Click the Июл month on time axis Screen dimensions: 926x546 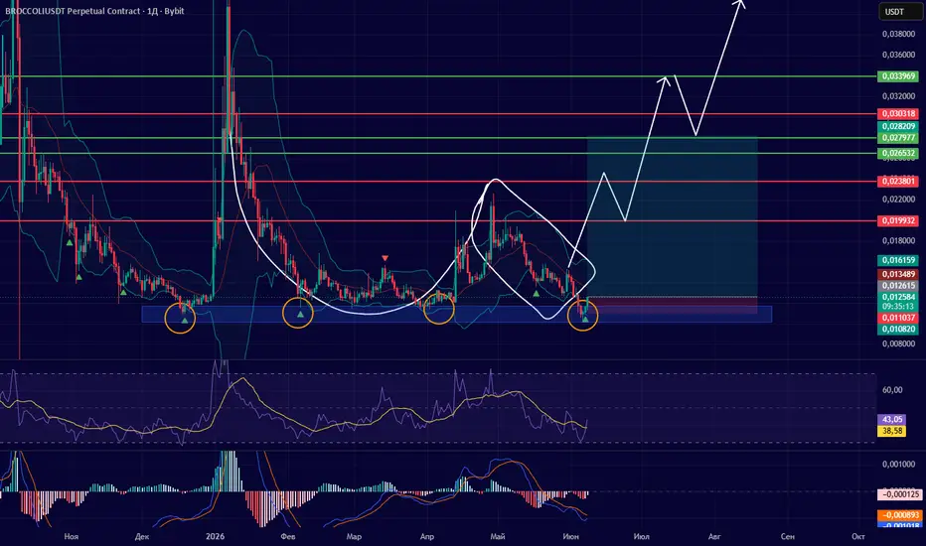[x=642, y=536]
